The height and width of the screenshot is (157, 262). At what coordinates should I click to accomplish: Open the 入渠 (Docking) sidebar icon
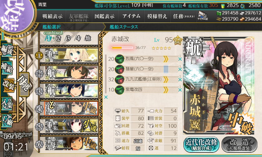7,104
